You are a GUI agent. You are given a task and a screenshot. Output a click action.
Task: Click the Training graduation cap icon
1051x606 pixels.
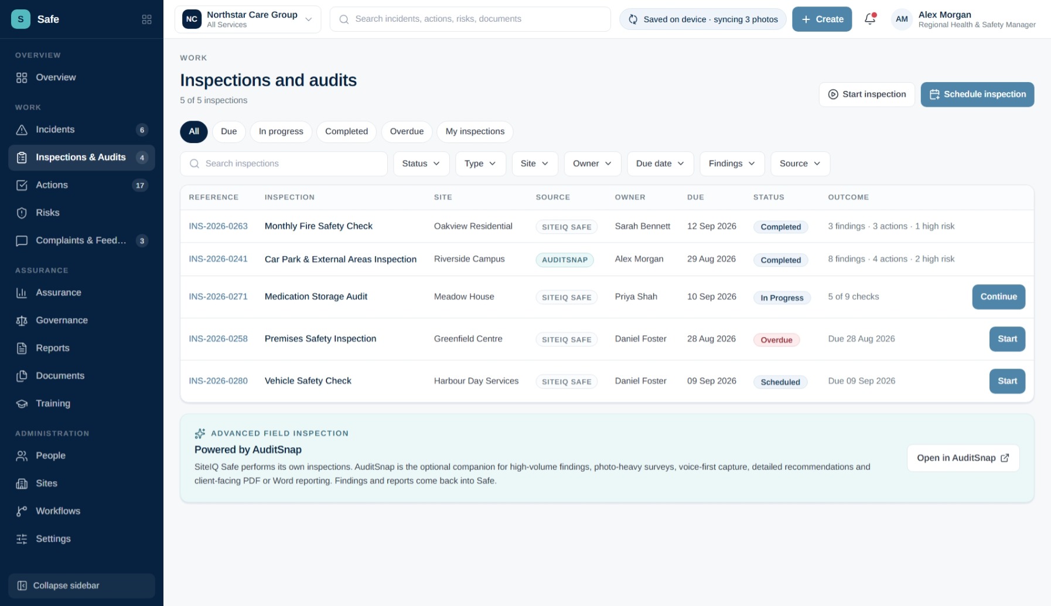tap(22, 403)
